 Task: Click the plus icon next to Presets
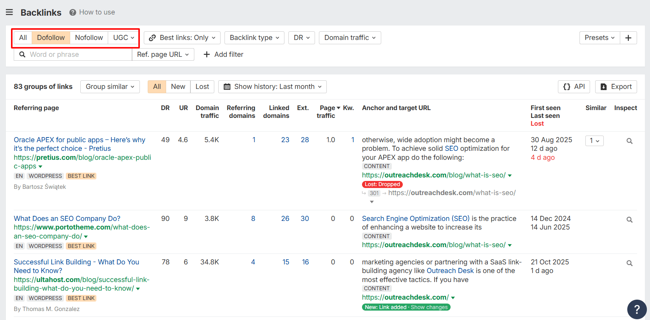coord(628,38)
